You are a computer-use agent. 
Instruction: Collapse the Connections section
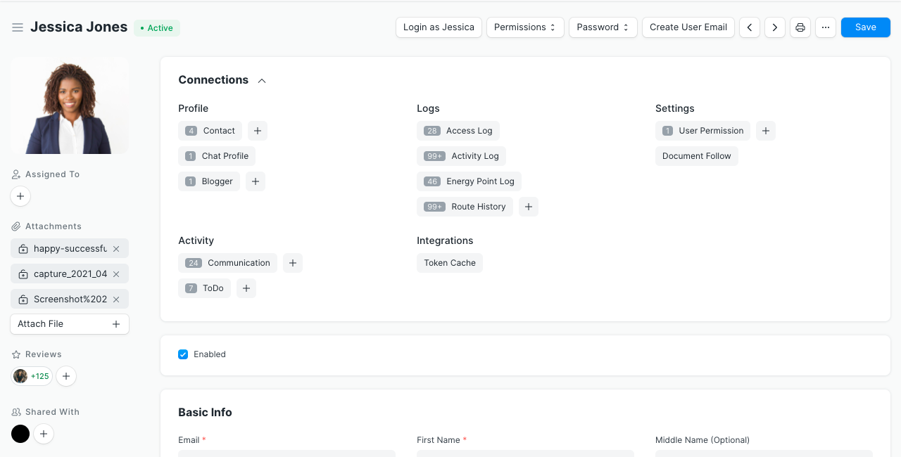pyautogui.click(x=262, y=81)
